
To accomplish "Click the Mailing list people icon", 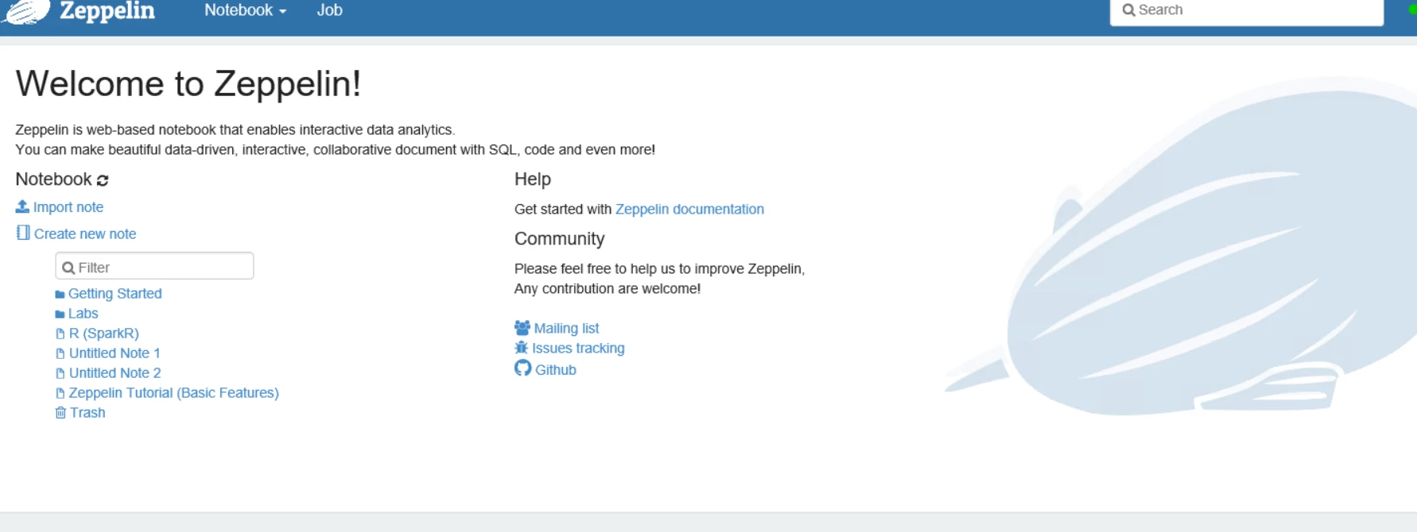I will pos(522,328).
